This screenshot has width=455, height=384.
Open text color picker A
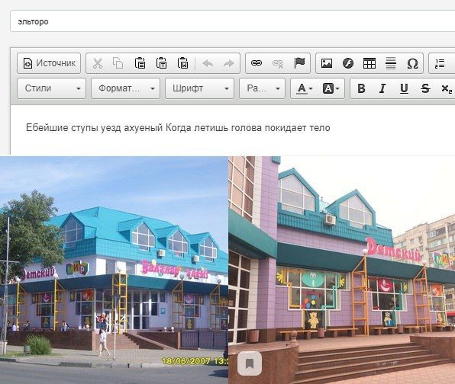(x=305, y=88)
